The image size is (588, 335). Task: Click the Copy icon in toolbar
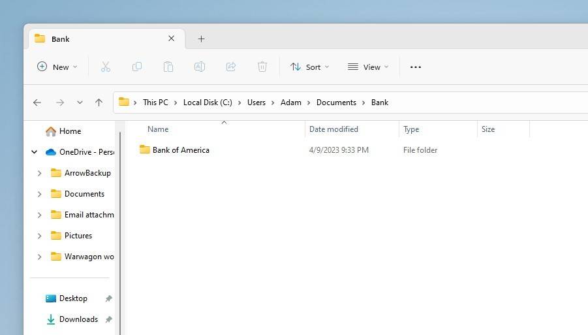[137, 67]
